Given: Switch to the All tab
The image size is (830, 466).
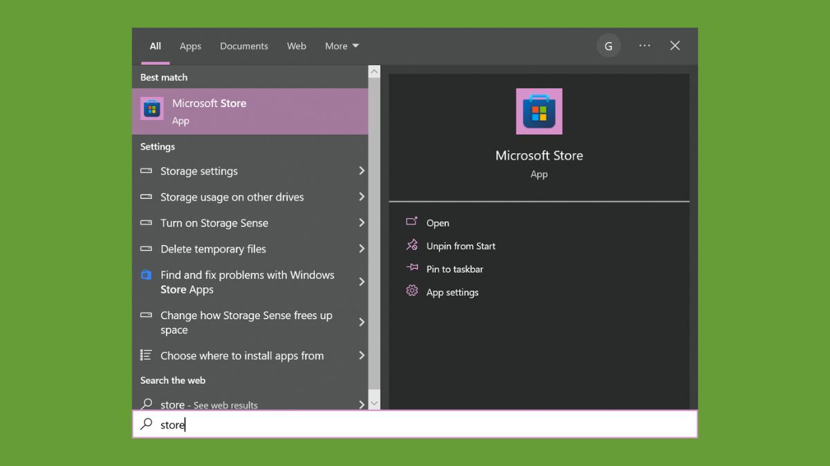Looking at the screenshot, I should tap(156, 46).
